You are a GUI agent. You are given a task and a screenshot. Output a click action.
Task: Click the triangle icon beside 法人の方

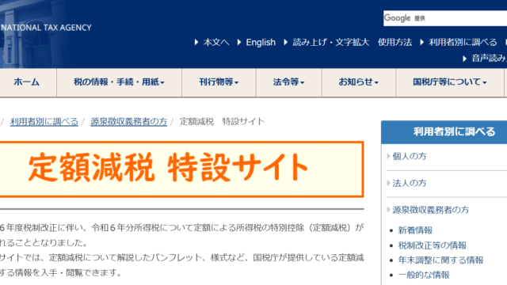(388, 183)
